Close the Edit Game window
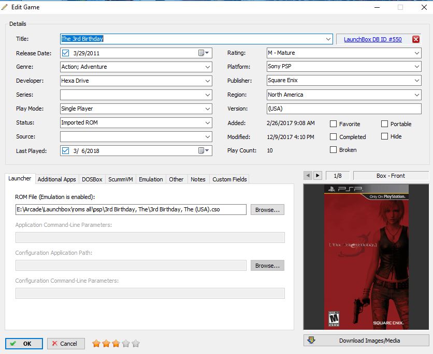Image resolution: width=433 pixels, height=354 pixels. click(424, 7)
